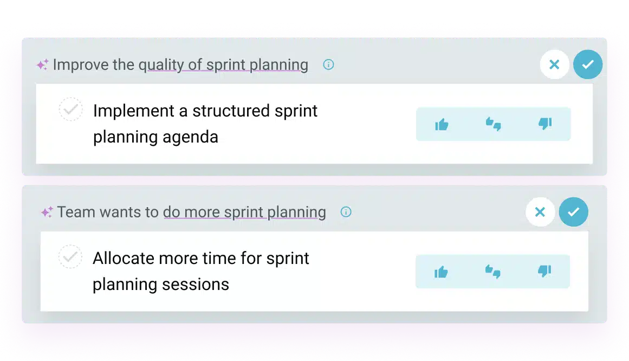
Task: Open info icon beside Team wants to heading
Action: (x=346, y=211)
